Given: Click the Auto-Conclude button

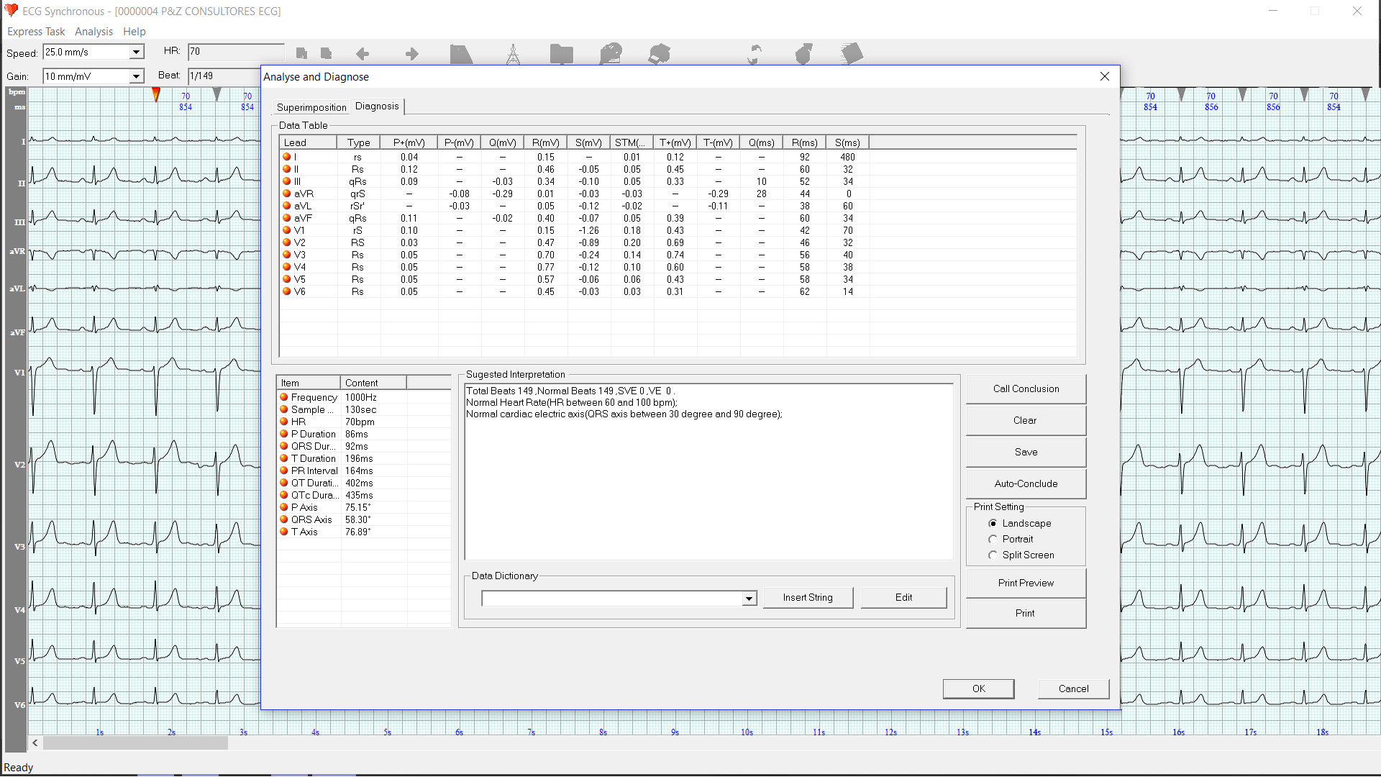Looking at the screenshot, I should [x=1025, y=484].
